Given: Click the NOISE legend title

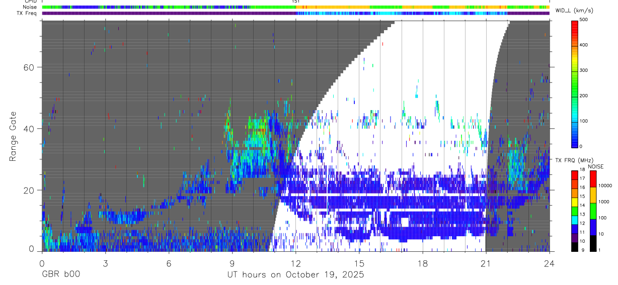Looking at the screenshot, I should [x=596, y=166].
